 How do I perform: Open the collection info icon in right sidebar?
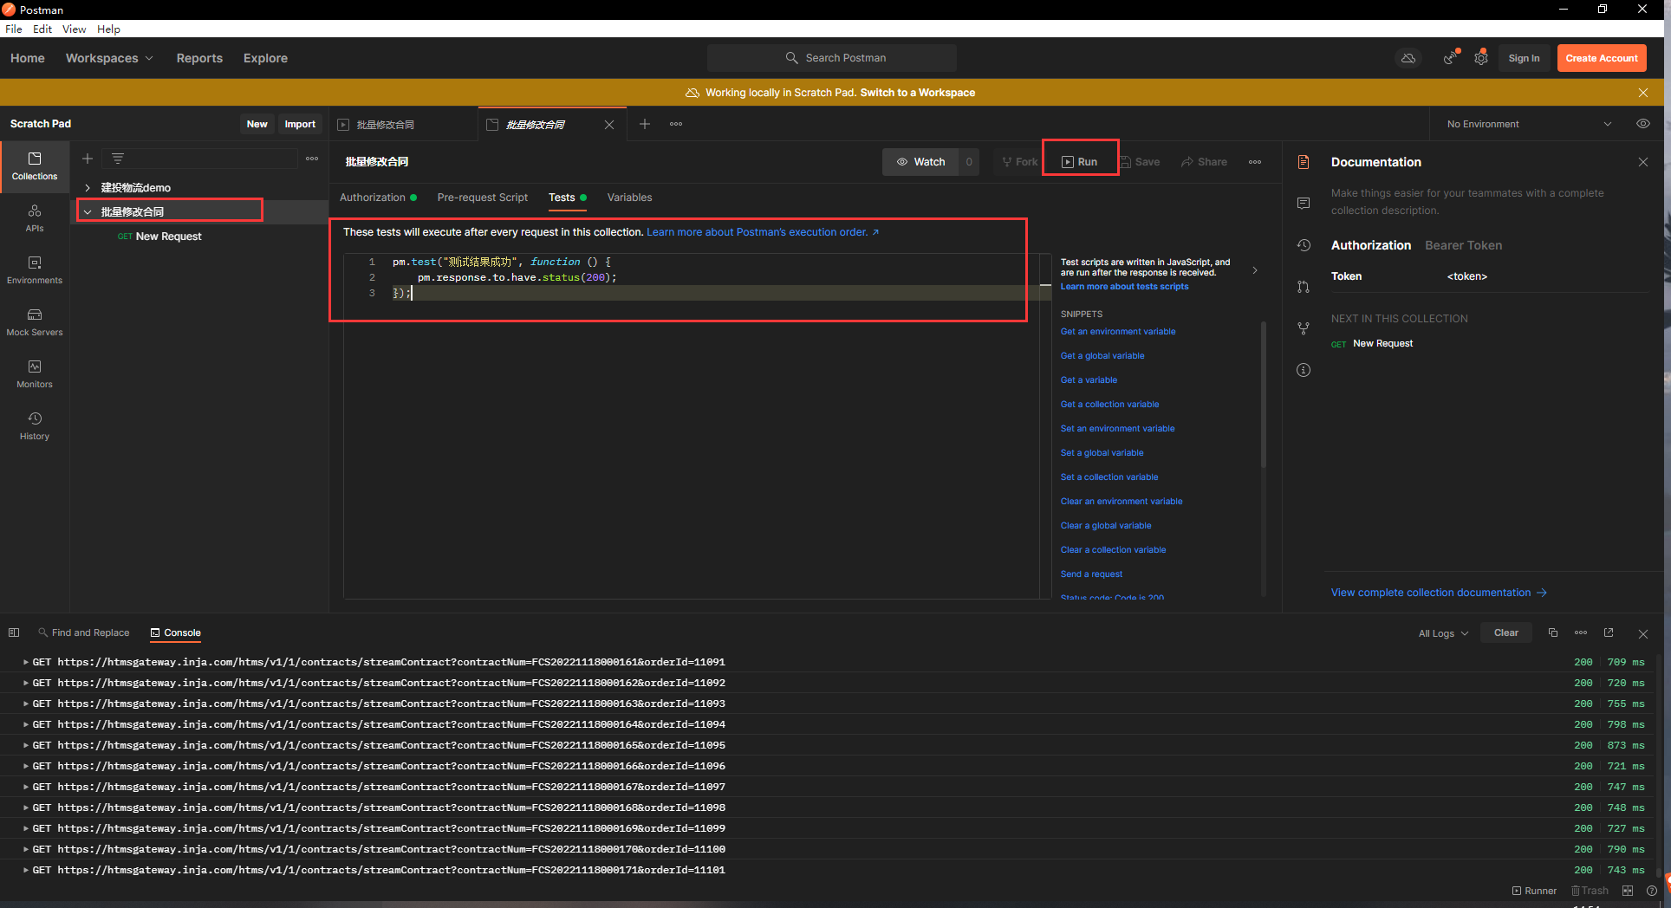1304,370
